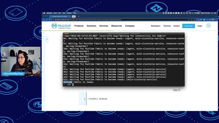This screenshot has width=219, height=123.
Task: Open the Partners link
Action: pyautogui.click(x=167, y=26)
